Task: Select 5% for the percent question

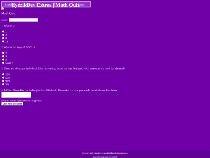Action: (x=3, y=84)
